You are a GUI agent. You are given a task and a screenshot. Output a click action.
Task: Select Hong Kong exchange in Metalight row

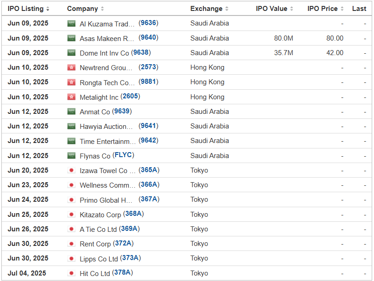point(207,97)
